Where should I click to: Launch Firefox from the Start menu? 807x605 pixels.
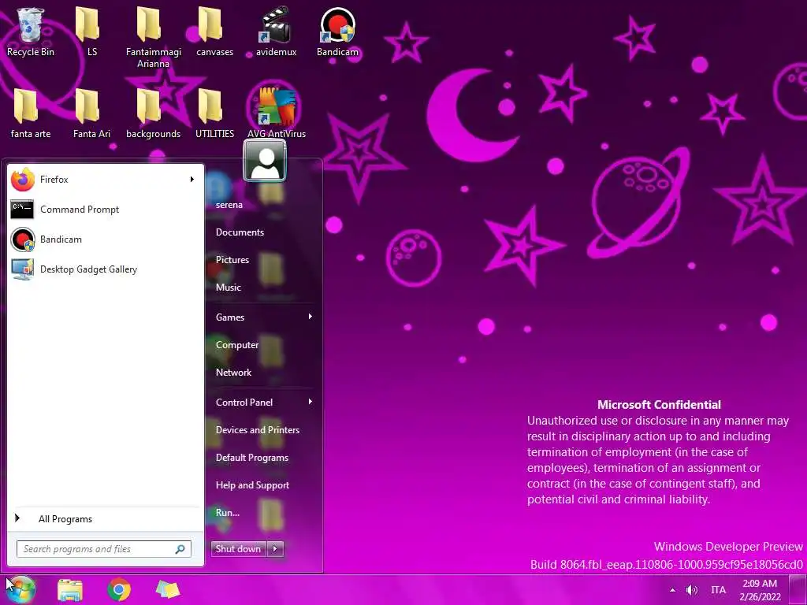click(x=105, y=180)
